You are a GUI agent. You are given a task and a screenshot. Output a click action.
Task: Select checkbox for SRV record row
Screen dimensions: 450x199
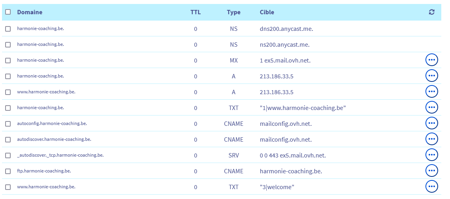click(x=8, y=155)
